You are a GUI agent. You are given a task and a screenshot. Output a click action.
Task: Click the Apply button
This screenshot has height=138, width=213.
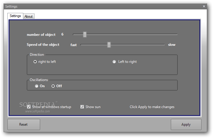point(186,124)
